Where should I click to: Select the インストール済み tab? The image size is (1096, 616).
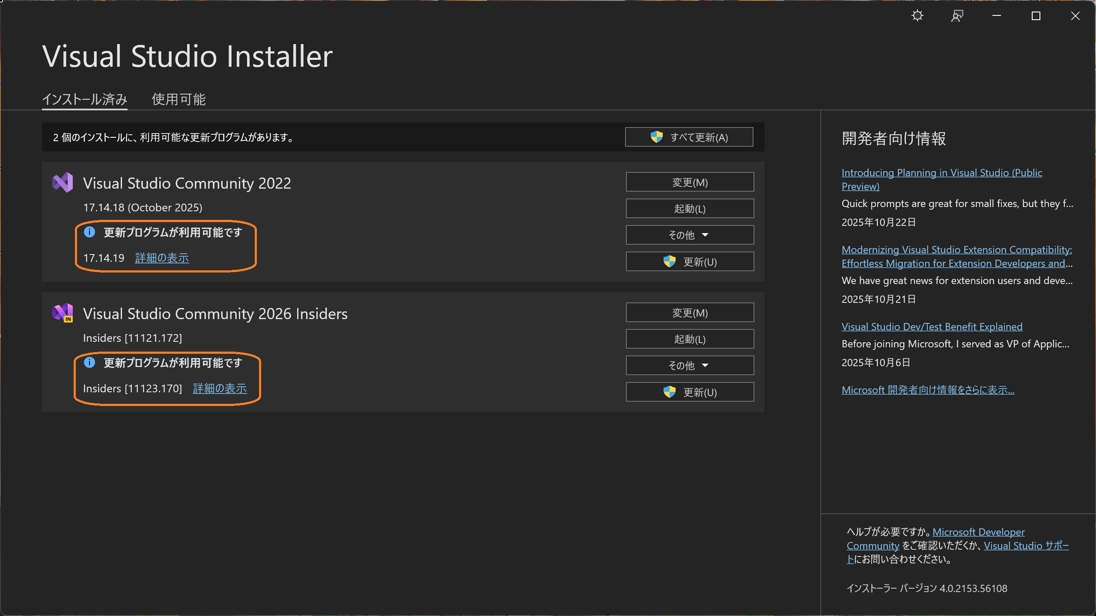[x=84, y=99]
